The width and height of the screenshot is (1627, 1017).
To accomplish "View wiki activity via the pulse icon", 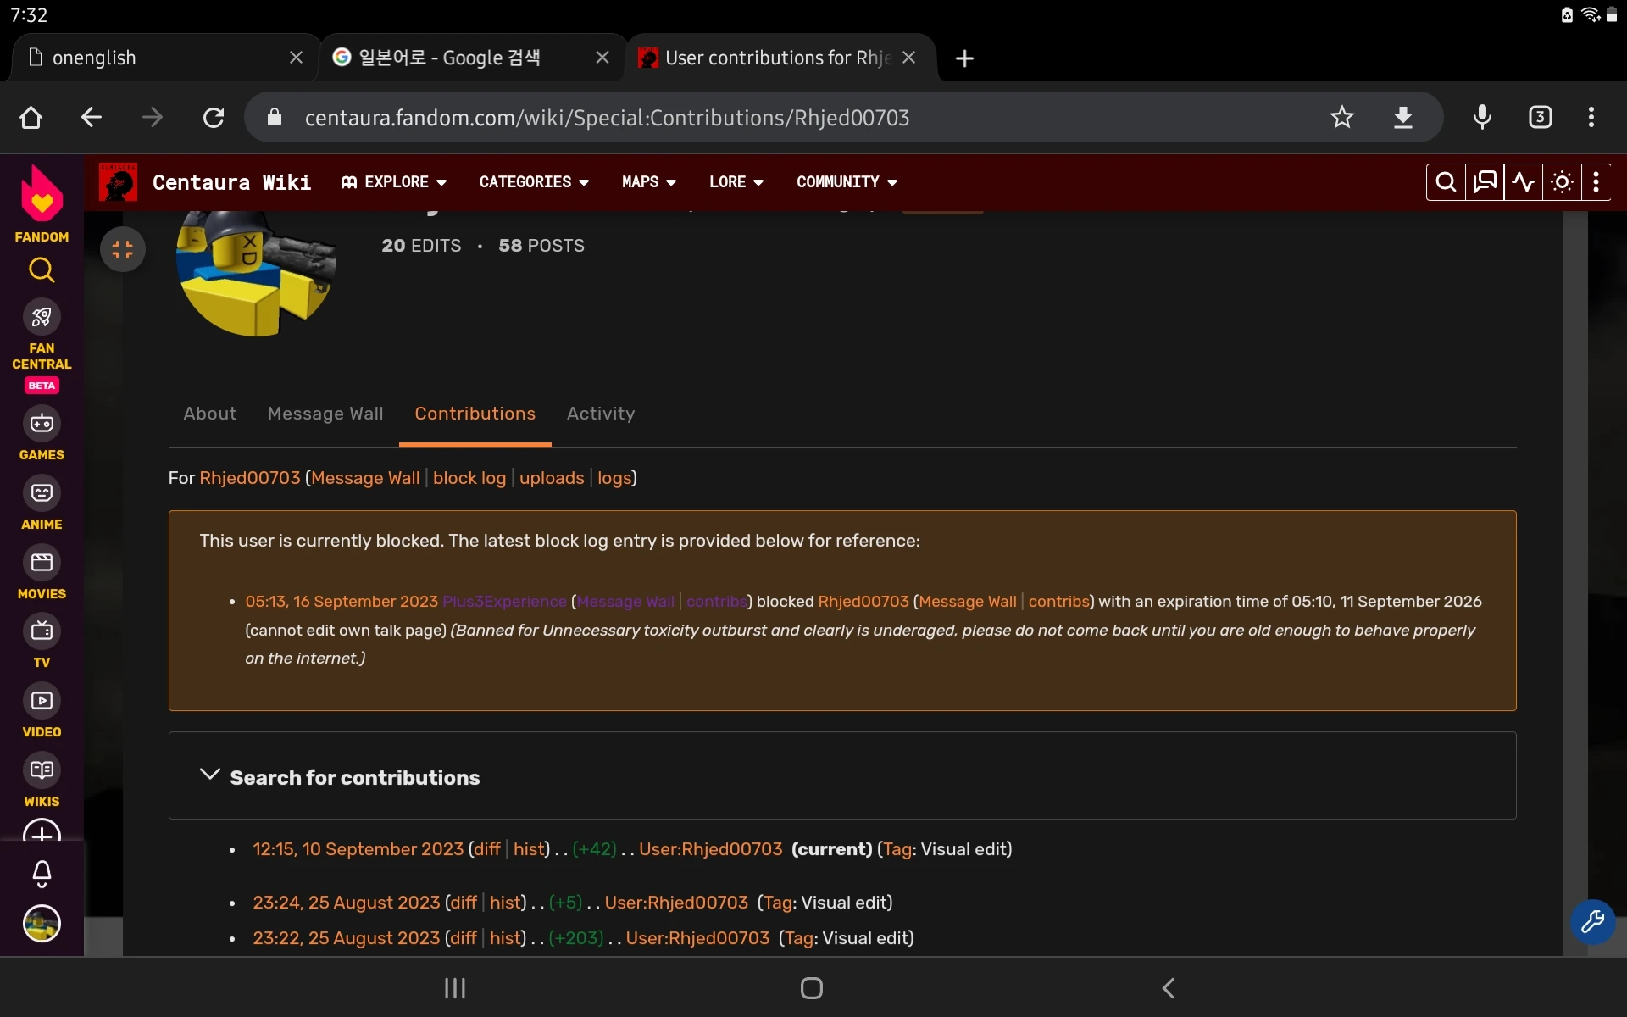I will point(1523,181).
